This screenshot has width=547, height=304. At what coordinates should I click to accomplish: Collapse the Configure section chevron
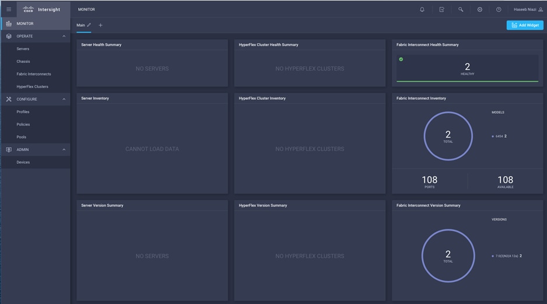(64, 99)
